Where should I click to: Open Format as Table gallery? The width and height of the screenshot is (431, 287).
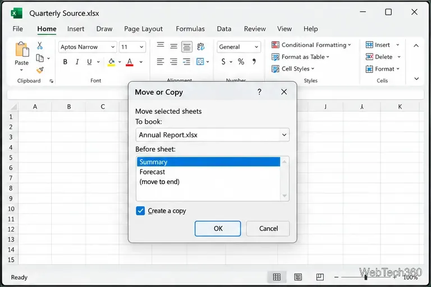[x=300, y=57]
